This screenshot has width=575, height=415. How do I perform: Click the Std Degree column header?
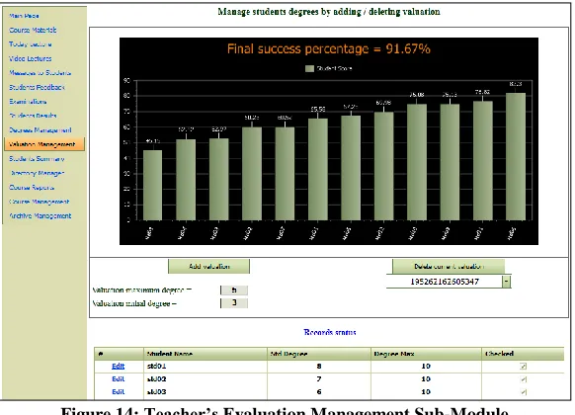[x=319, y=354]
